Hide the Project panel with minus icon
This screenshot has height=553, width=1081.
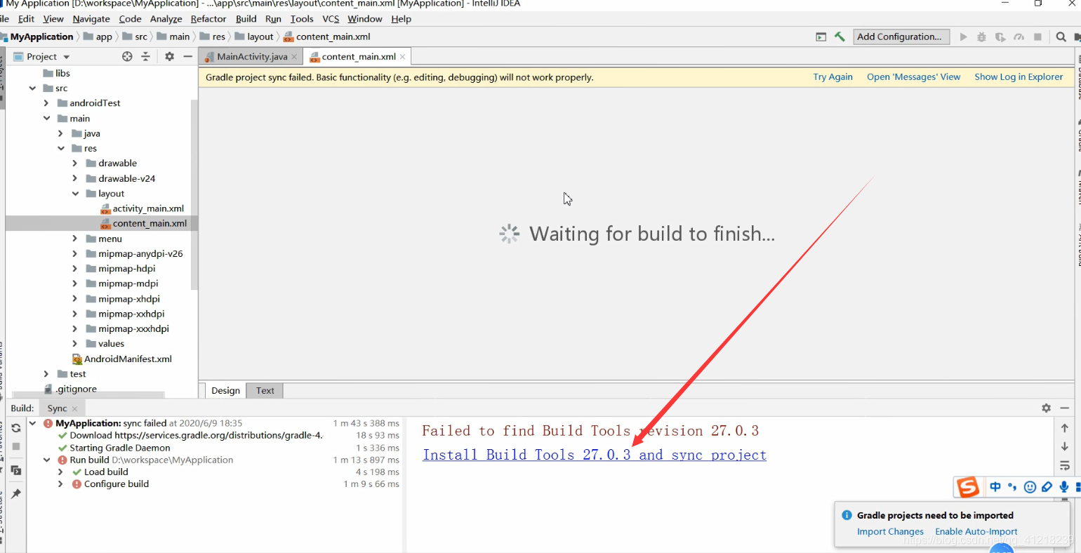[x=187, y=56]
